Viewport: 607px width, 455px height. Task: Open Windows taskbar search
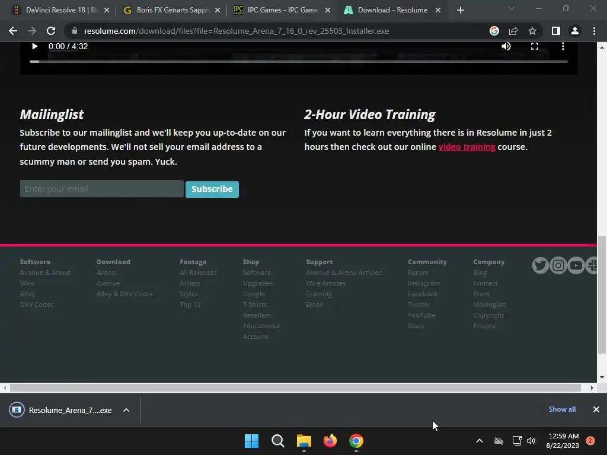(277, 441)
